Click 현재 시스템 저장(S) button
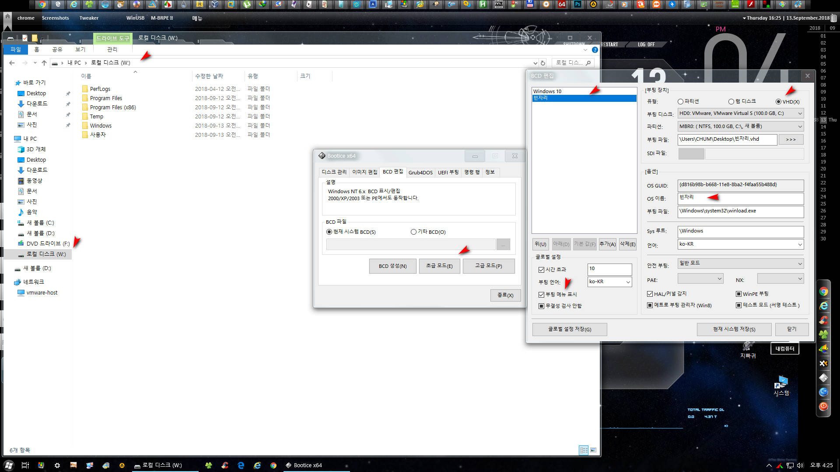This screenshot has height=472, width=840. coord(734,329)
